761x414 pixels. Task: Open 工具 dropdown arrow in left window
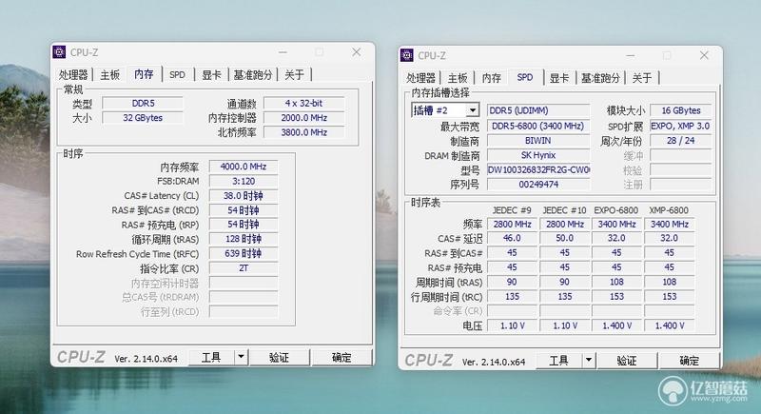pos(242,358)
